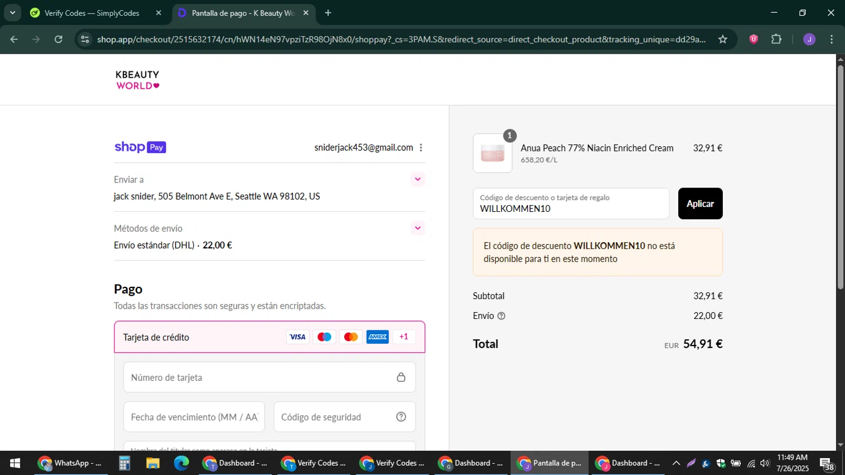Image resolution: width=845 pixels, height=475 pixels.
Task: Select Tarjeta de crédito payment option
Action: 269,337
